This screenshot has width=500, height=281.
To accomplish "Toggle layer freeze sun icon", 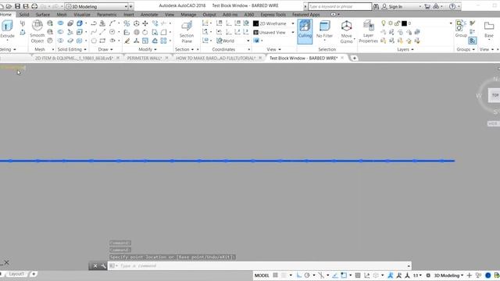I will (391, 23).
